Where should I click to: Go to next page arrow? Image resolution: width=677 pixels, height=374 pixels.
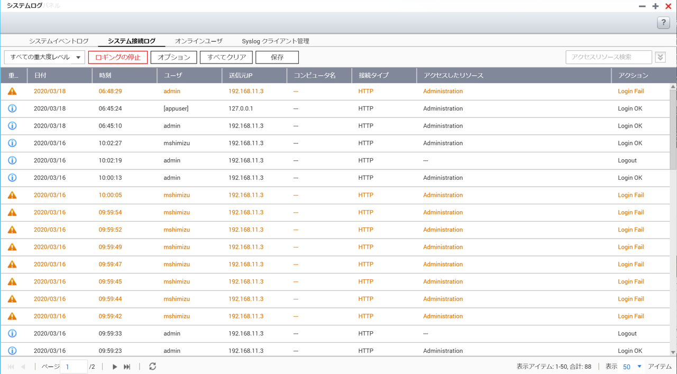[115, 367]
